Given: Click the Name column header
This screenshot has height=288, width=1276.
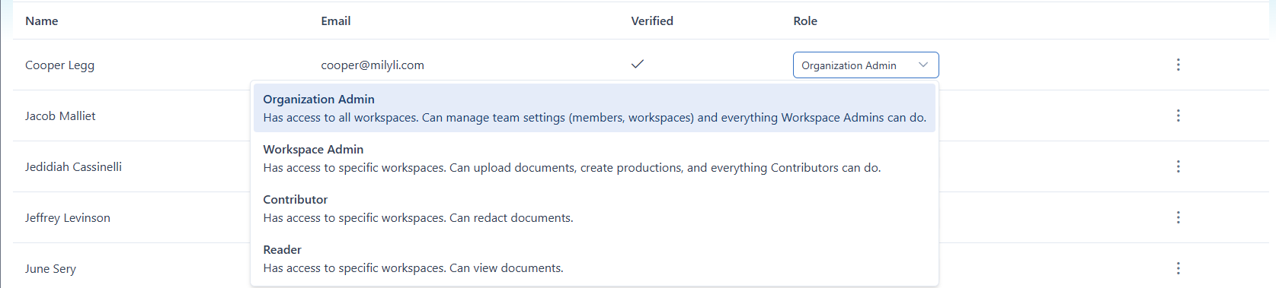Looking at the screenshot, I should pyautogui.click(x=42, y=21).
